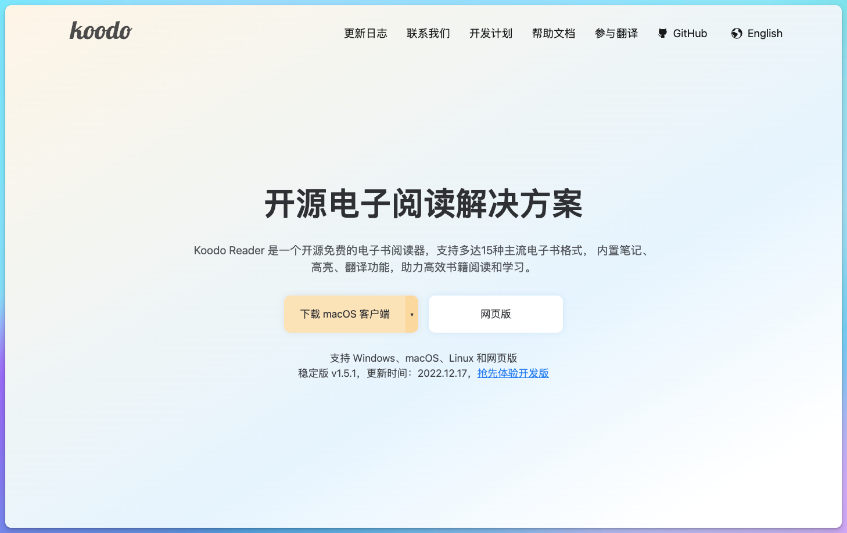Viewport: 847px width, 533px height.
Task: Open the 联系我们 contact page
Action: click(428, 34)
